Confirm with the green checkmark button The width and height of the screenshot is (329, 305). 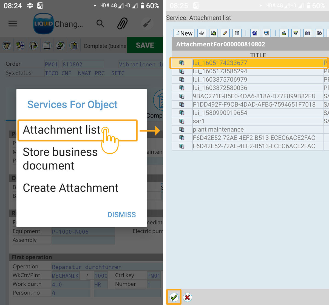[174, 297]
